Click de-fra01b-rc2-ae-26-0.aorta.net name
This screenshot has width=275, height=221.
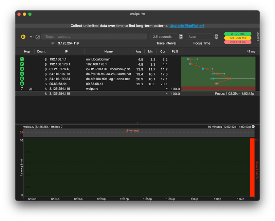coord(108,74)
